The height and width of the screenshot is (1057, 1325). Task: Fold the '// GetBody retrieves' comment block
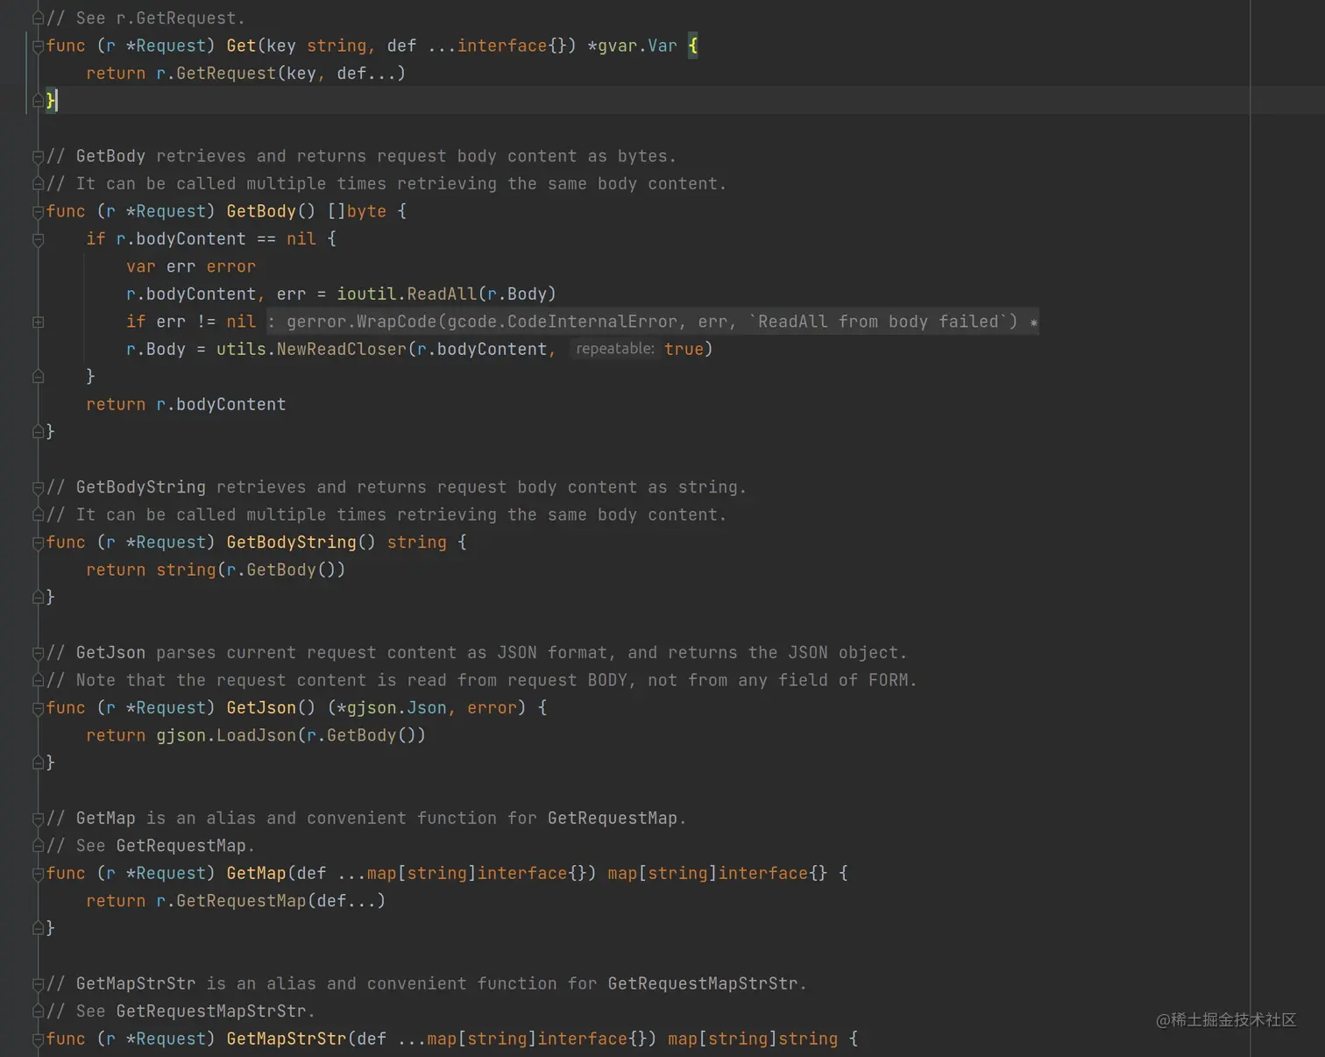click(38, 157)
